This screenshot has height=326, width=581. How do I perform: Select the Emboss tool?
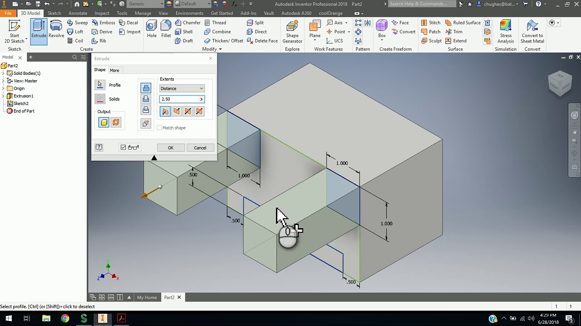[103, 23]
